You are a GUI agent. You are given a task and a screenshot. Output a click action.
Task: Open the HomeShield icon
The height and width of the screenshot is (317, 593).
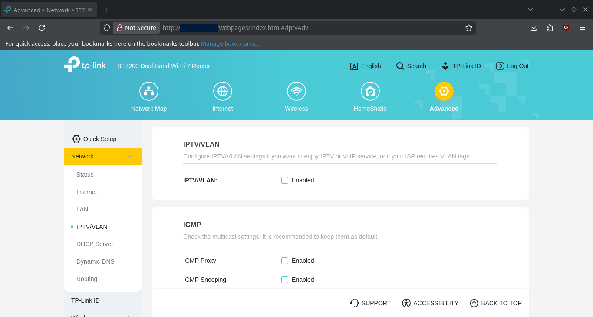[370, 91]
